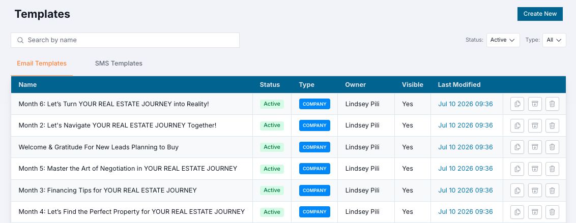Copy the Month 3 Financing Tips template
This screenshot has width=576, height=223.
[x=517, y=190]
